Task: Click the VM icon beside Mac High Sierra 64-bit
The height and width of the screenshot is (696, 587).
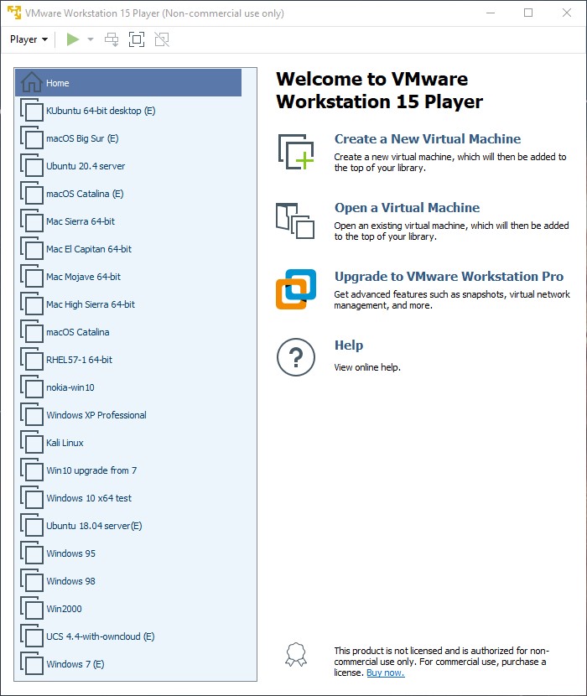Action: pyautogui.click(x=32, y=304)
